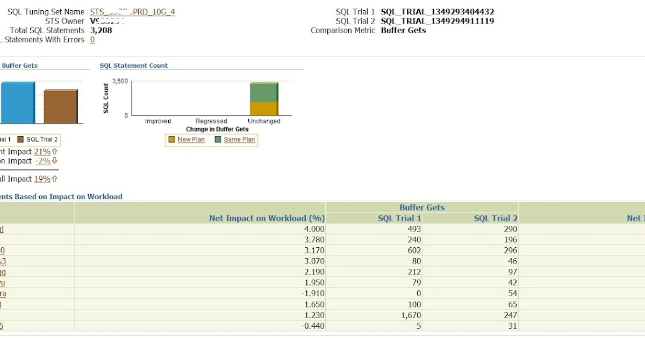Click the SQL Trial 2 value 196

coord(510,240)
